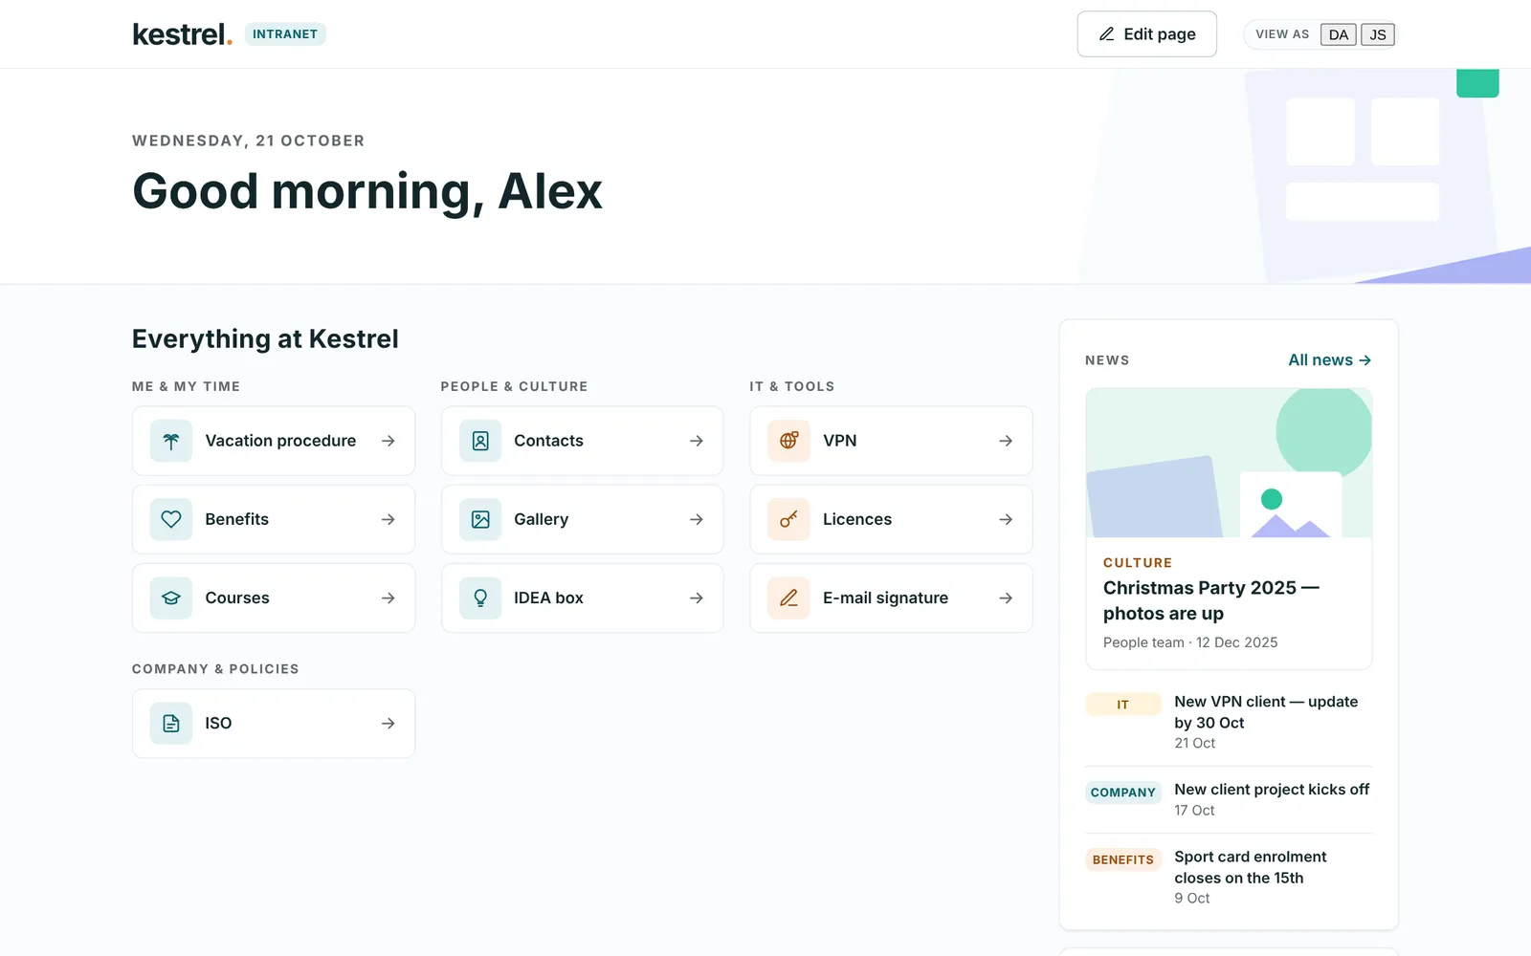Click the 'PEOPLE & CULTURE' heading
Image resolution: width=1531 pixels, height=956 pixels.
(515, 386)
